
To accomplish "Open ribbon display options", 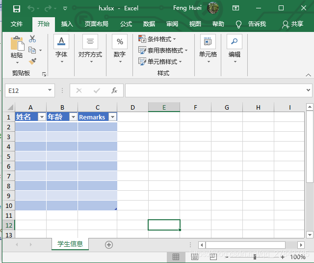I will click(235, 8).
